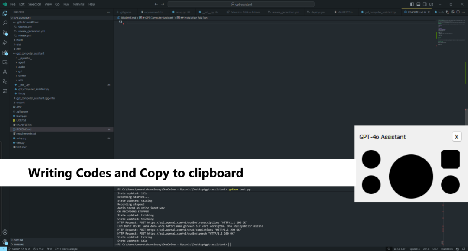Open the Customize Layout icon

click(x=431, y=4)
